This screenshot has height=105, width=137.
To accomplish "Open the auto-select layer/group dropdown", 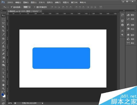I will [27, 7].
